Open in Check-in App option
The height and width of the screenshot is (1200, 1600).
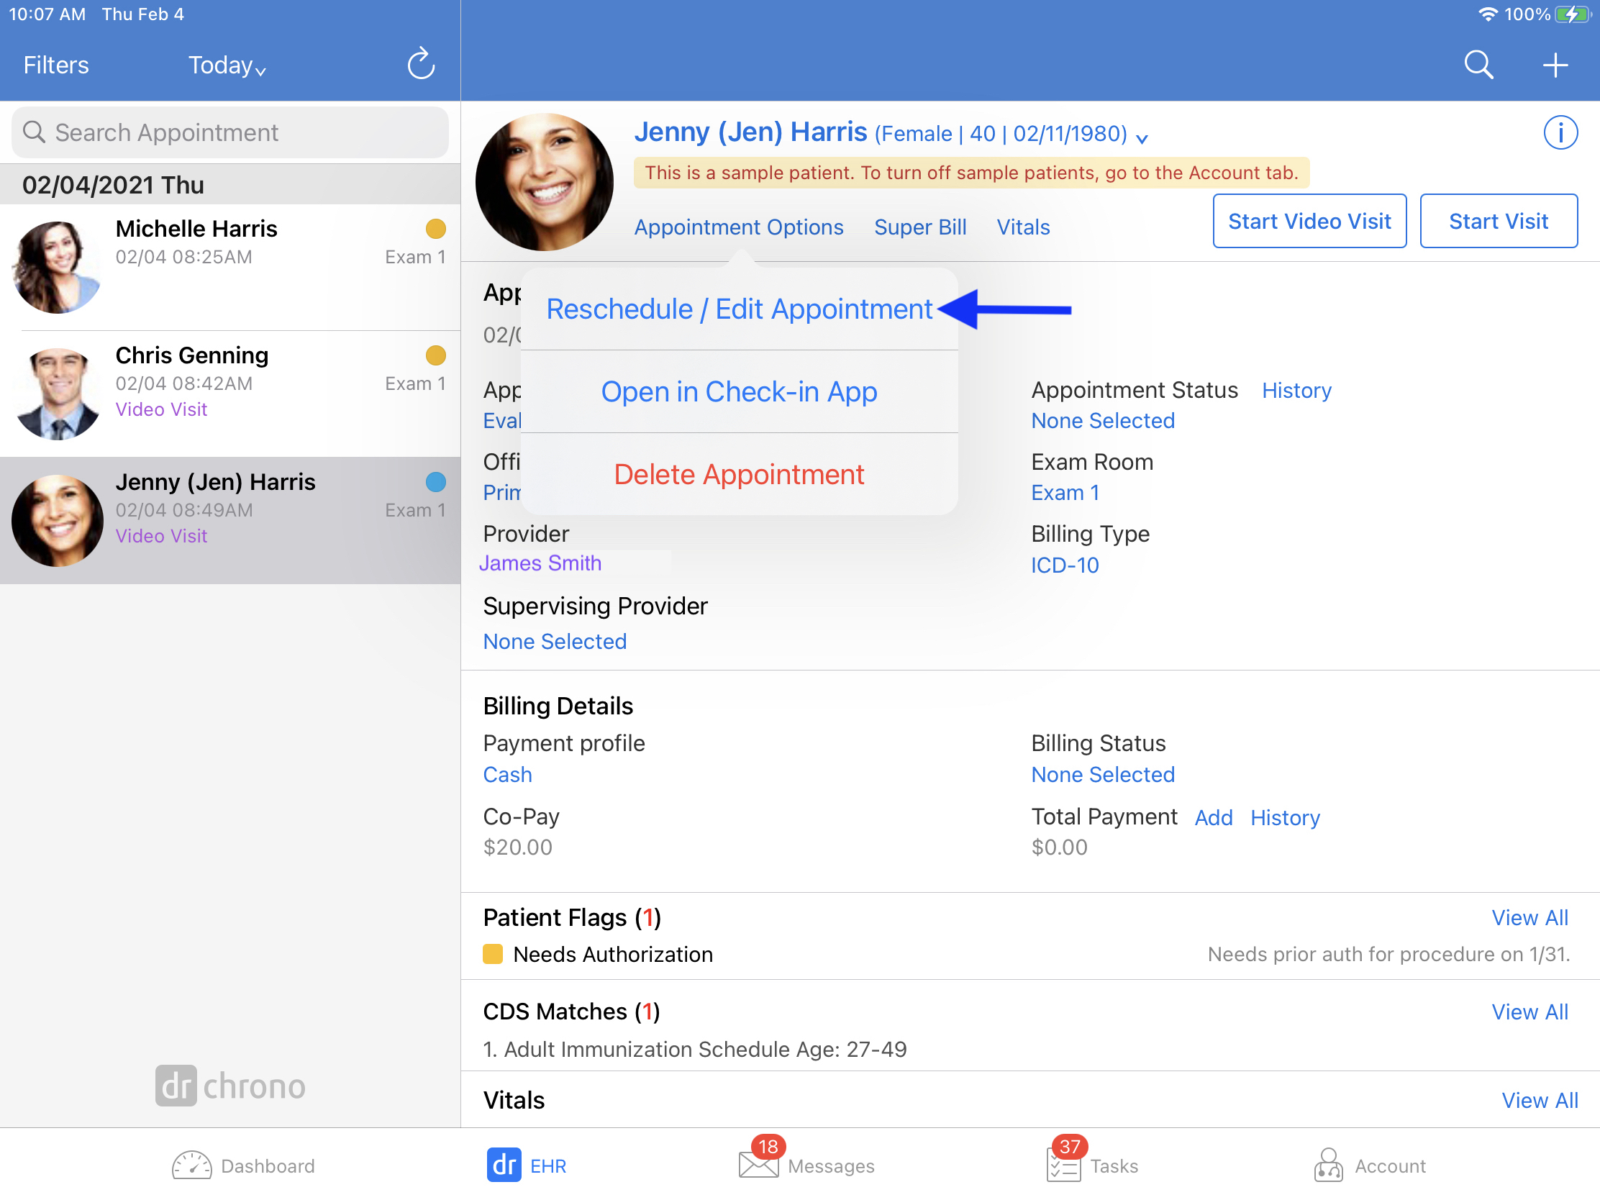[740, 391]
